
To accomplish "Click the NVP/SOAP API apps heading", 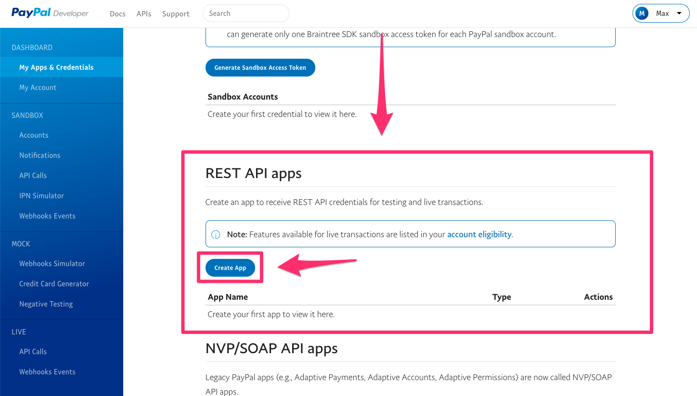I will point(271,348).
